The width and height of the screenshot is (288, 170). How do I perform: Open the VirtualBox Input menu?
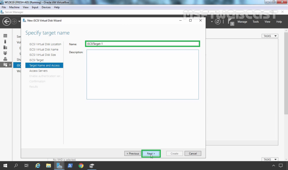pos(35,7)
